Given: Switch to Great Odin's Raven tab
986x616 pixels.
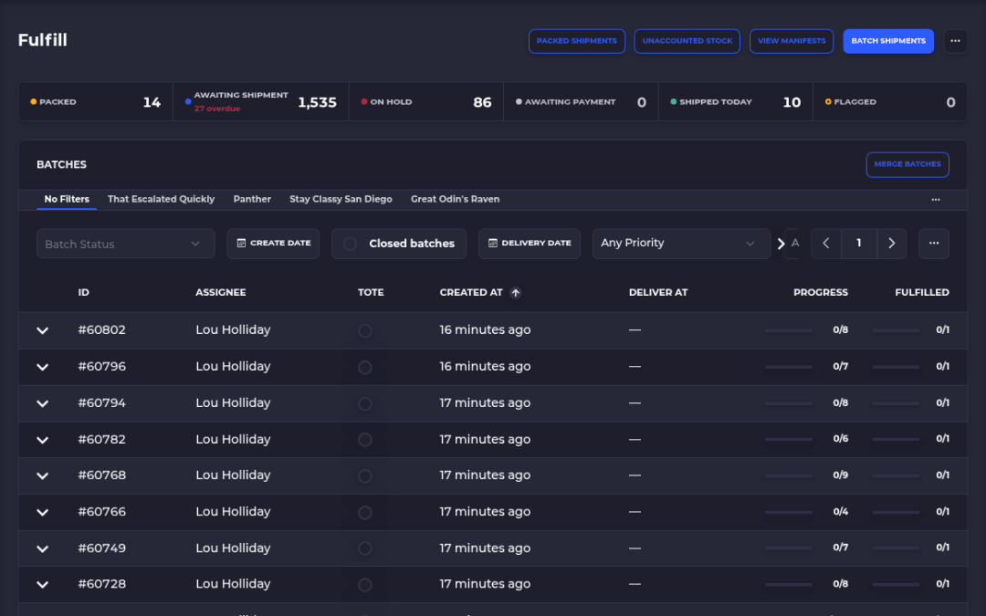Looking at the screenshot, I should tap(456, 199).
